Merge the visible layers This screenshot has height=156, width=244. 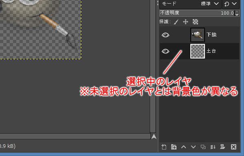213,147
